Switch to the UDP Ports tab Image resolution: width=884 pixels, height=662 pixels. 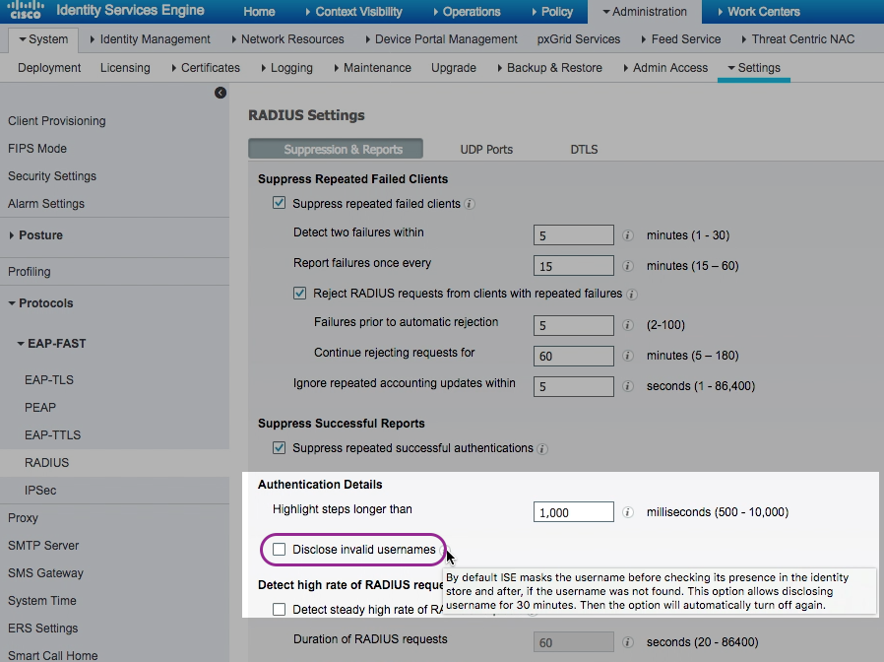click(x=486, y=150)
